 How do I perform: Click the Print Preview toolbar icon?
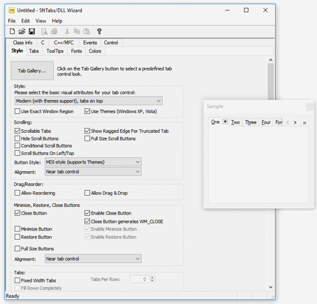(x=44, y=31)
